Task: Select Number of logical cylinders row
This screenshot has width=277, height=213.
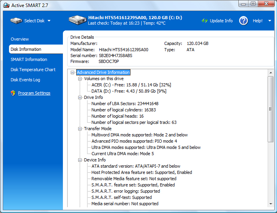Action: 124,110
